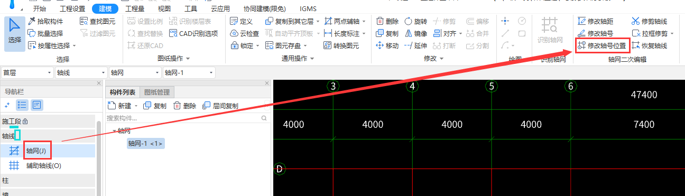
Task: Switch to 工程量 ribbon tab
Action: [135, 8]
